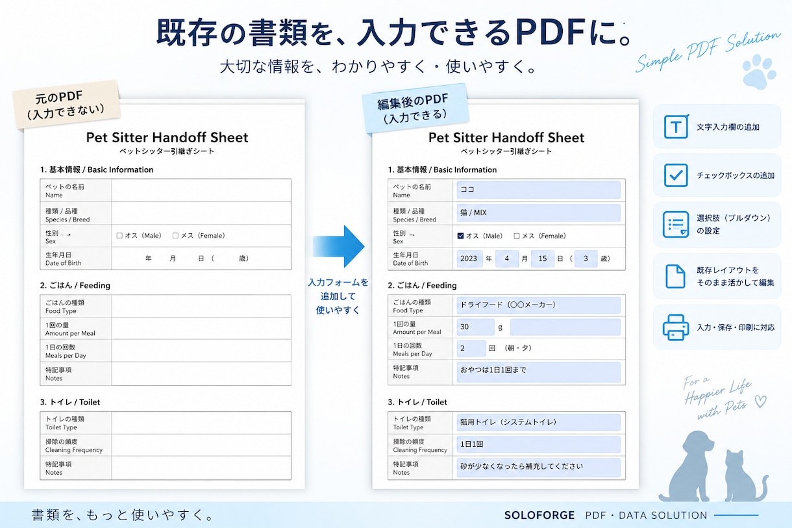Click the チェックボックスの追加 feature card text
Image resolution: width=792 pixels, height=528 pixels.
[x=736, y=175]
